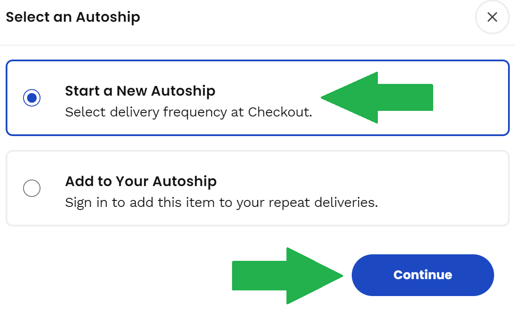Click the "Sign in to add this item" description

pyautogui.click(x=221, y=203)
